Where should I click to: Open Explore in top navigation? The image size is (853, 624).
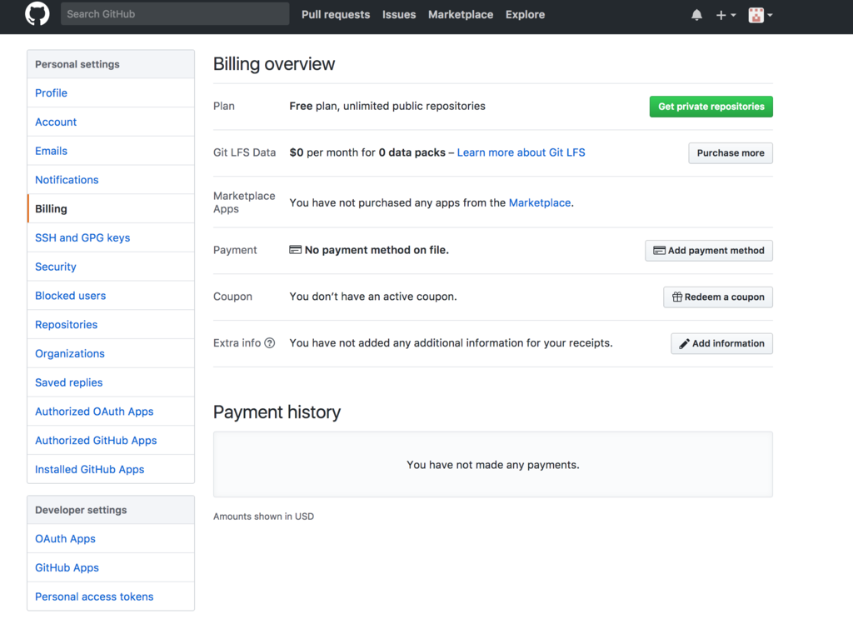pyautogui.click(x=525, y=15)
